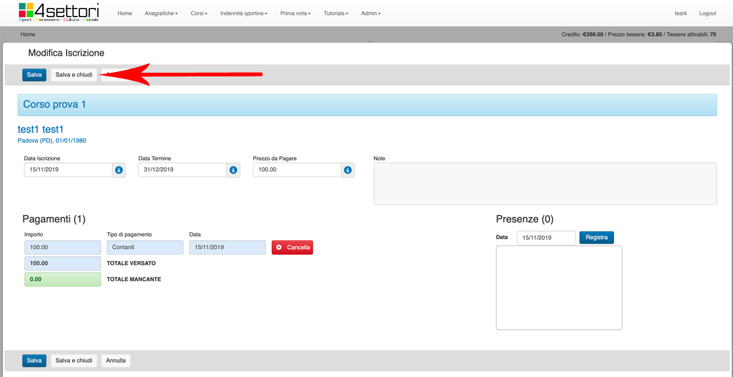The height and width of the screenshot is (377, 733).
Task: Click info icon next to Prezzo da Pagare
Action: [348, 170]
